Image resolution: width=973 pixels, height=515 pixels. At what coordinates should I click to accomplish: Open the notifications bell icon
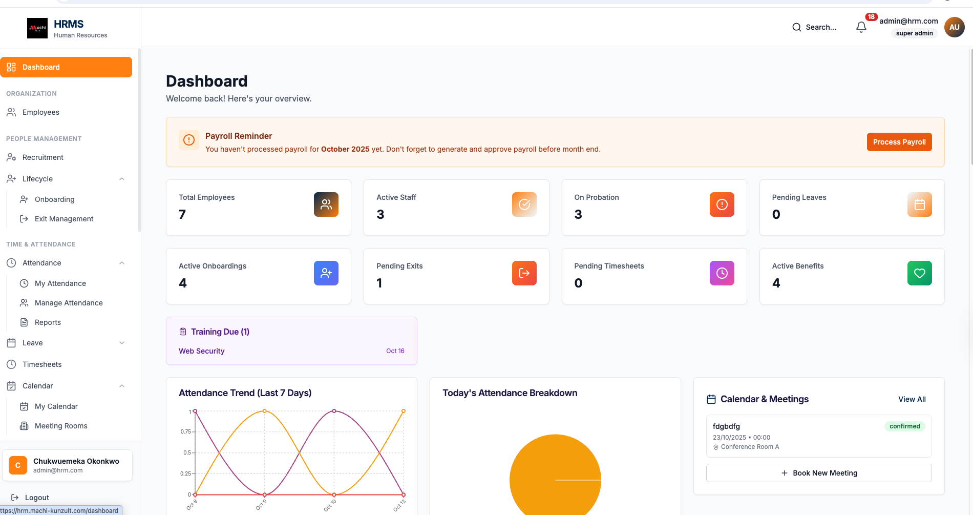pyautogui.click(x=861, y=27)
